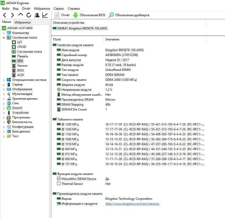This screenshot has height=218, width=225.
Task: Toggle the Monolithic DRAM Device checkbox
Action: (x=59, y=179)
